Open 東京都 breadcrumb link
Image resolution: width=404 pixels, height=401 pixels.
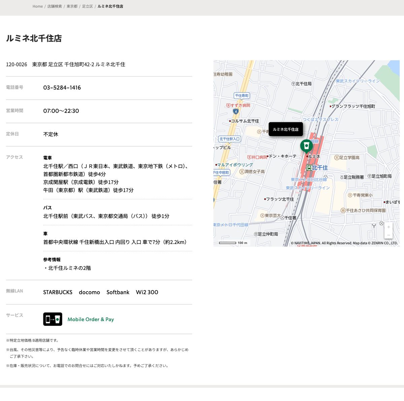(72, 6)
